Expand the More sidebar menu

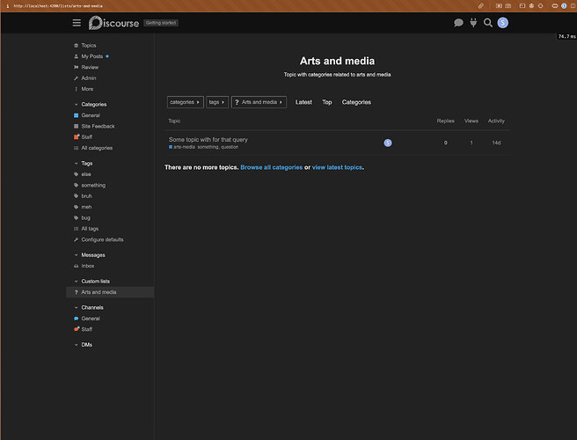(x=87, y=89)
